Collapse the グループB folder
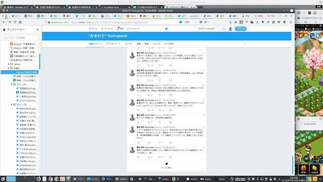This screenshot has height=182, width=323. click(12, 105)
